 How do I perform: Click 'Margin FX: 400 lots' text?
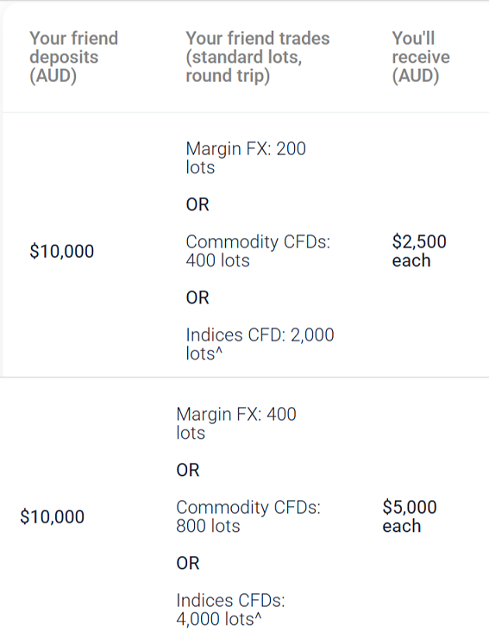point(236,423)
